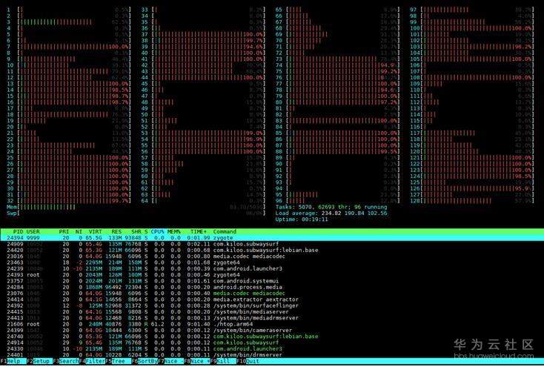Sort by the RES column header
This screenshot has height=367, width=544.
116,231
